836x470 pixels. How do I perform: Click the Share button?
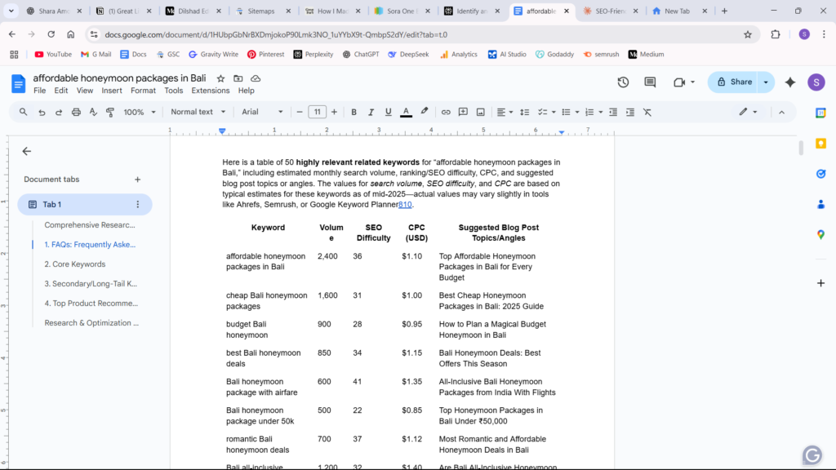pyautogui.click(x=732, y=82)
